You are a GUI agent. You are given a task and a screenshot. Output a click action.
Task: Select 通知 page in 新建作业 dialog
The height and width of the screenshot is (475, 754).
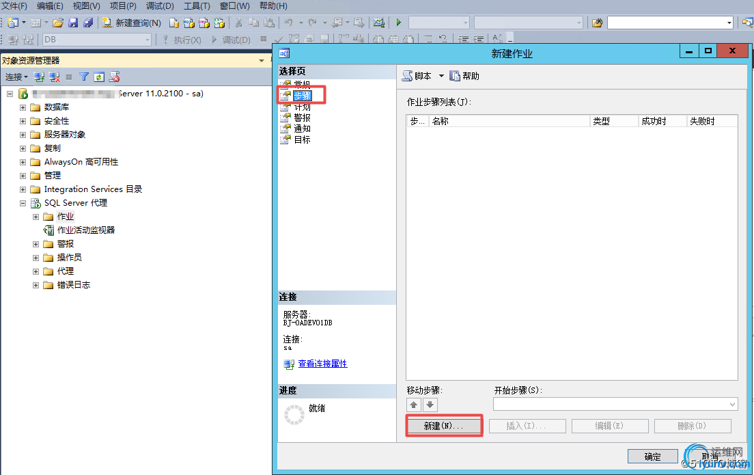pos(303,128)
